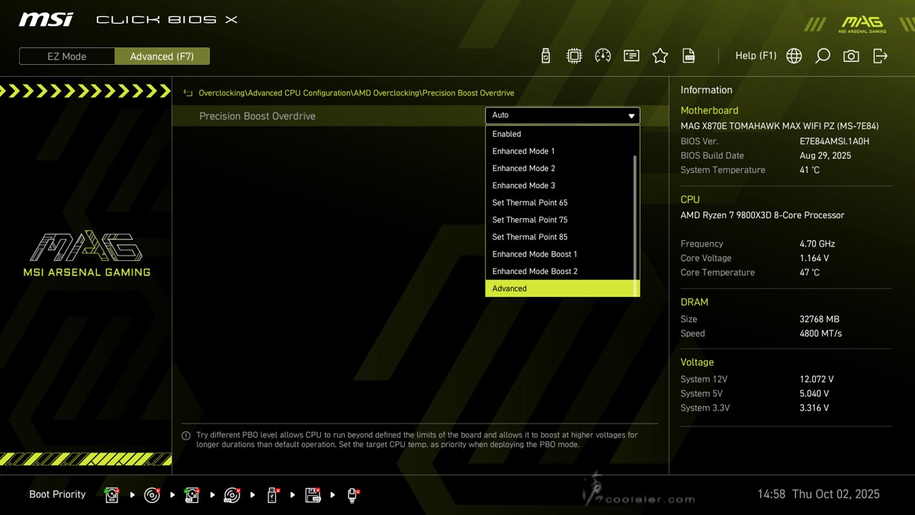Click Core Temperature value 47 °C
Image resolution: width=915 pixels, height=515 pixels.
coord(809,272)
